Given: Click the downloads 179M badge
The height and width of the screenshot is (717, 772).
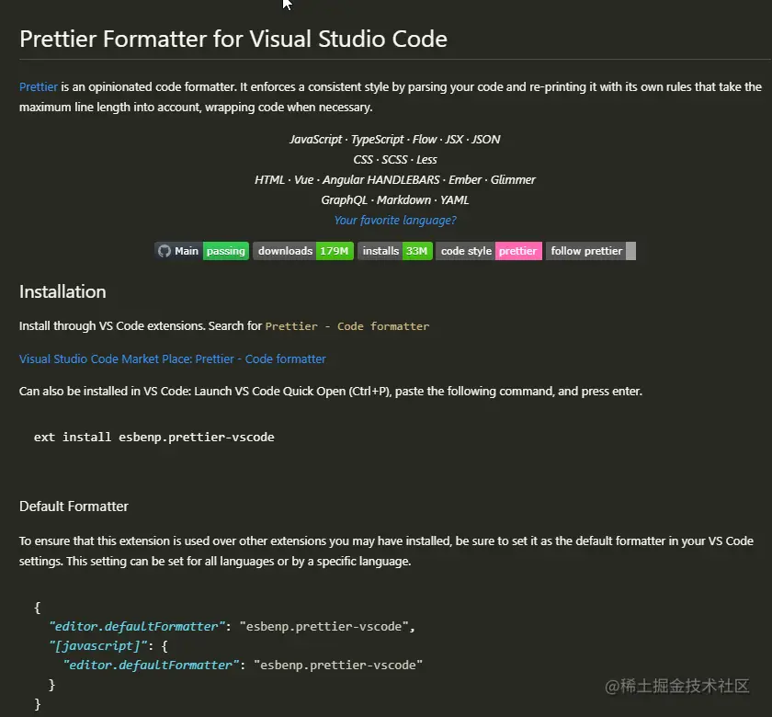Looking at the screenshot, I should click(303, 251).
